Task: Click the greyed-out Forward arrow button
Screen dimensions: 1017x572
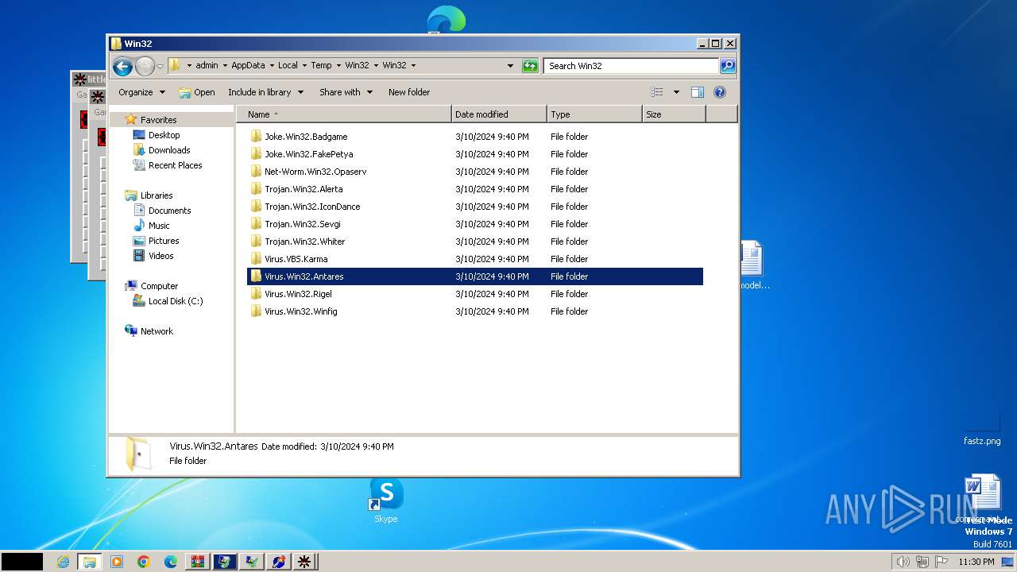Action: [x=145, y=66]
